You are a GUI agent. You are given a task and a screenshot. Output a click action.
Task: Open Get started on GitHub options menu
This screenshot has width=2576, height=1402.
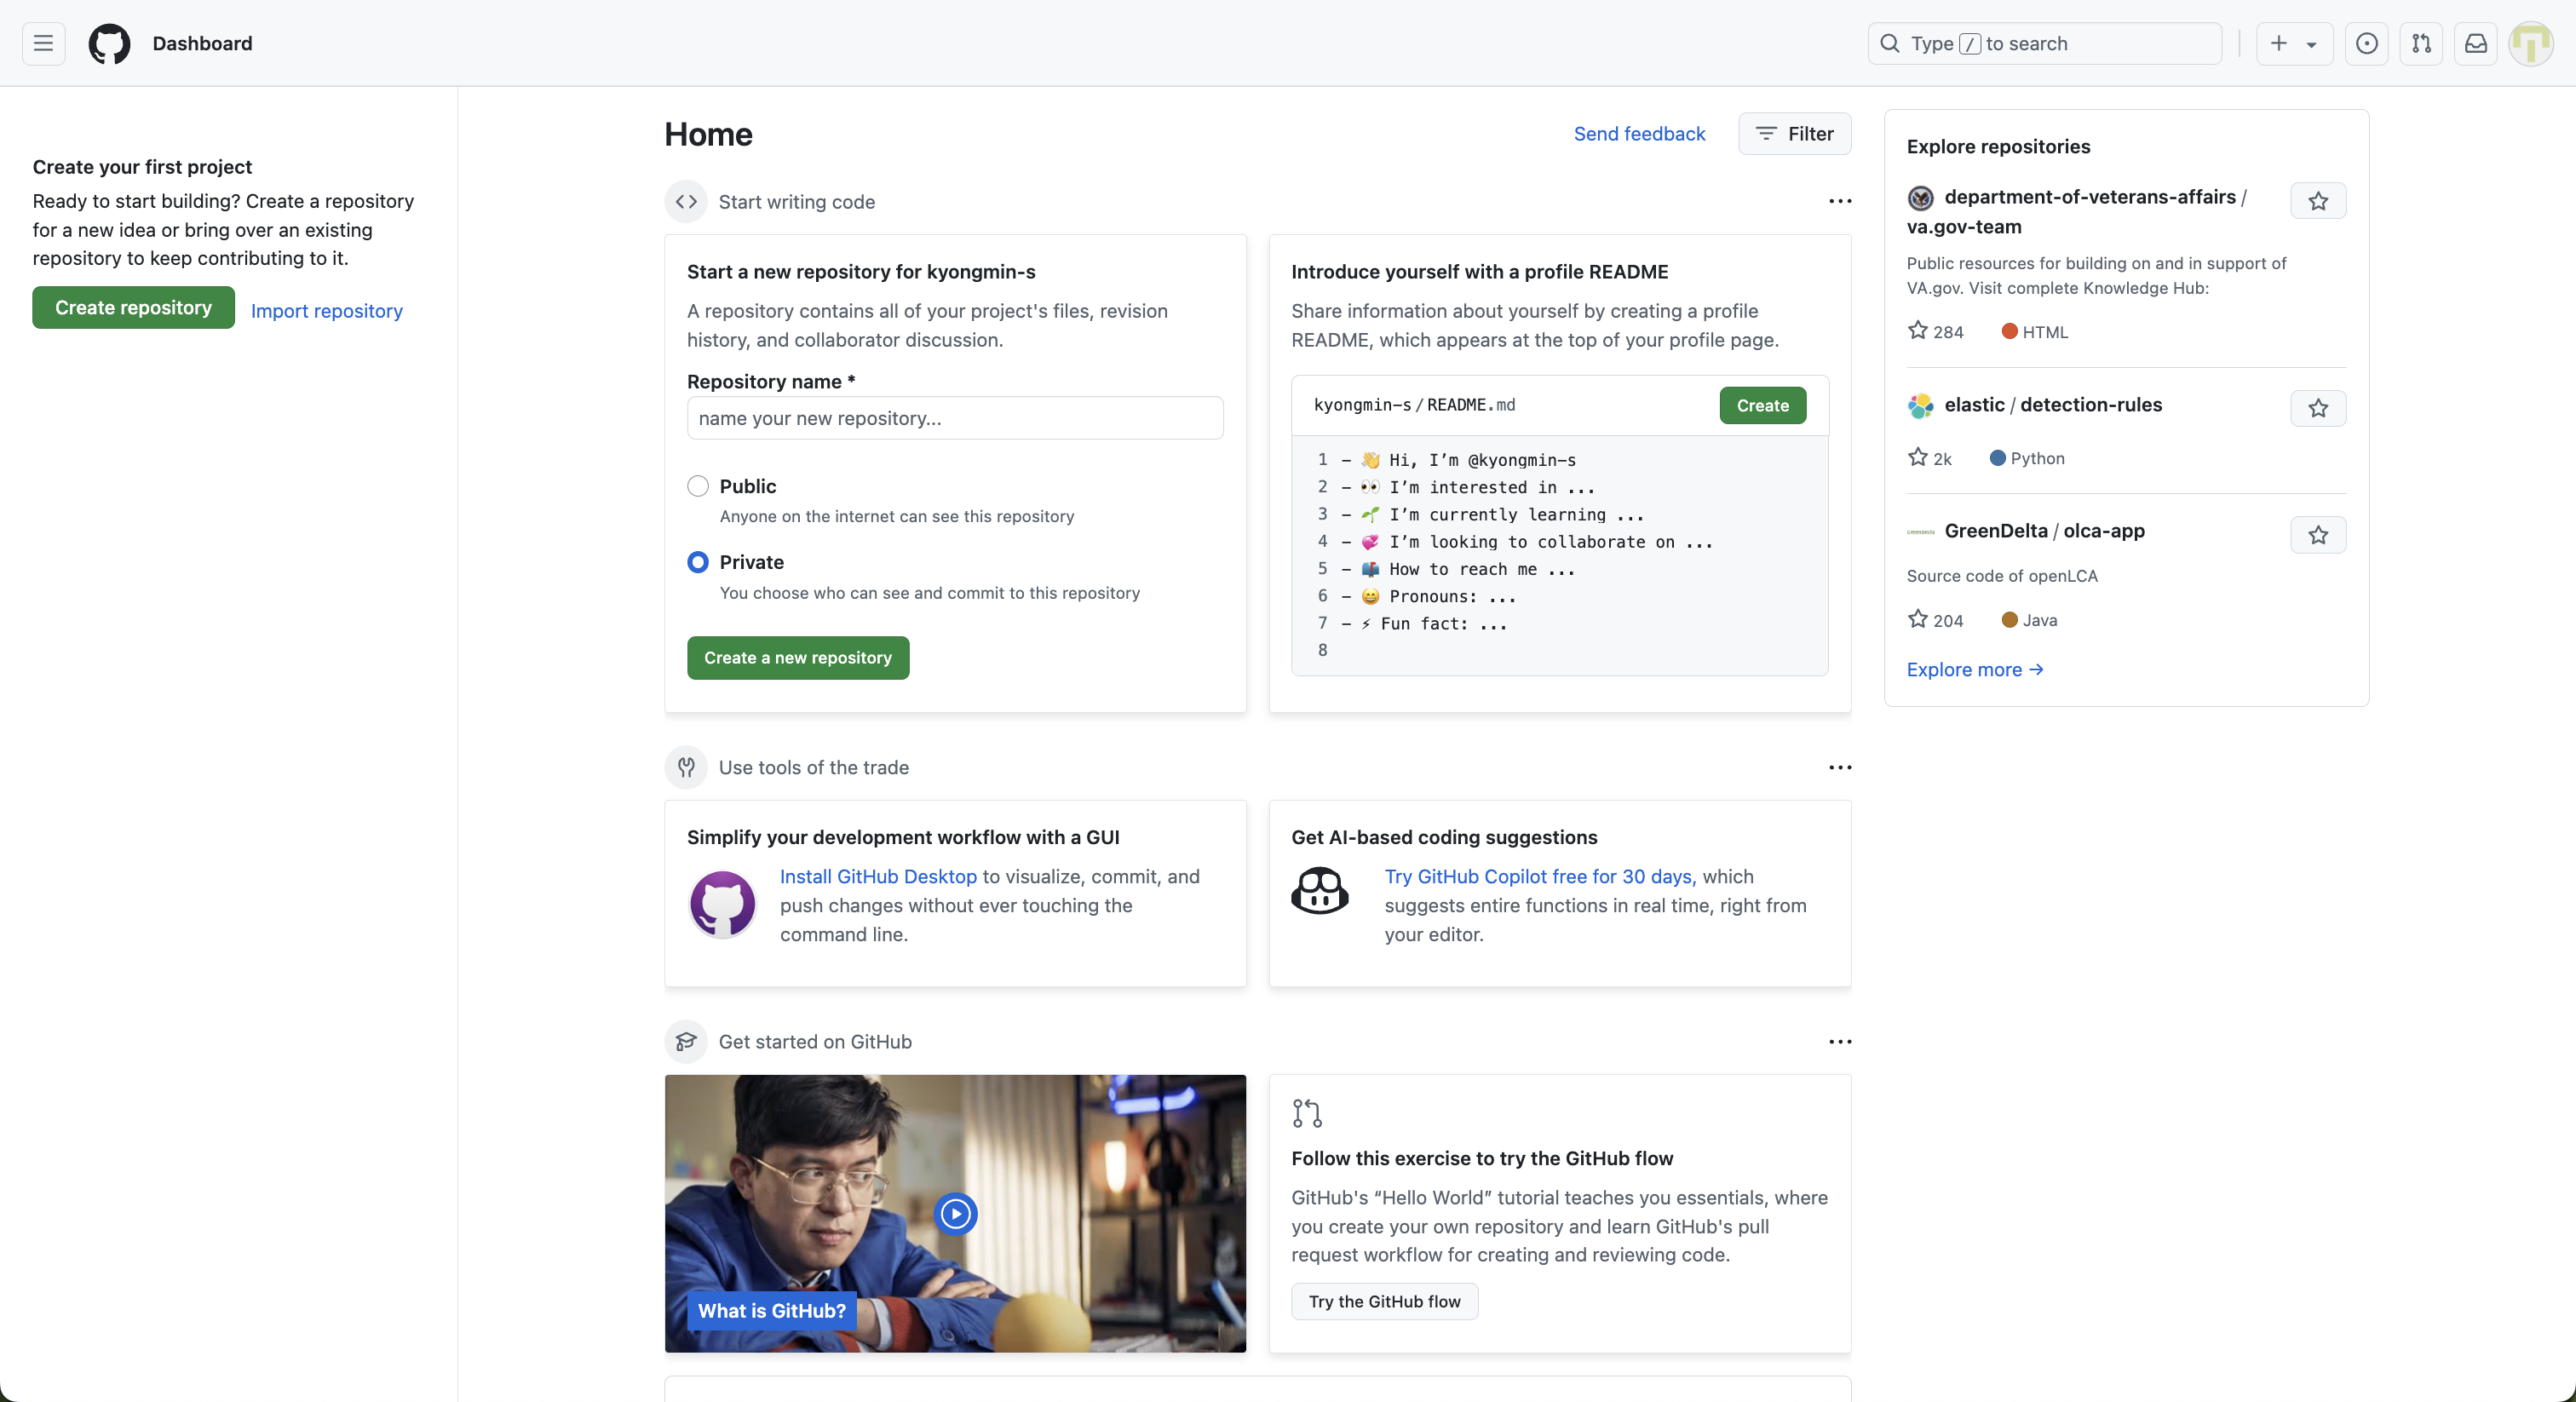pos(1840,1041)
